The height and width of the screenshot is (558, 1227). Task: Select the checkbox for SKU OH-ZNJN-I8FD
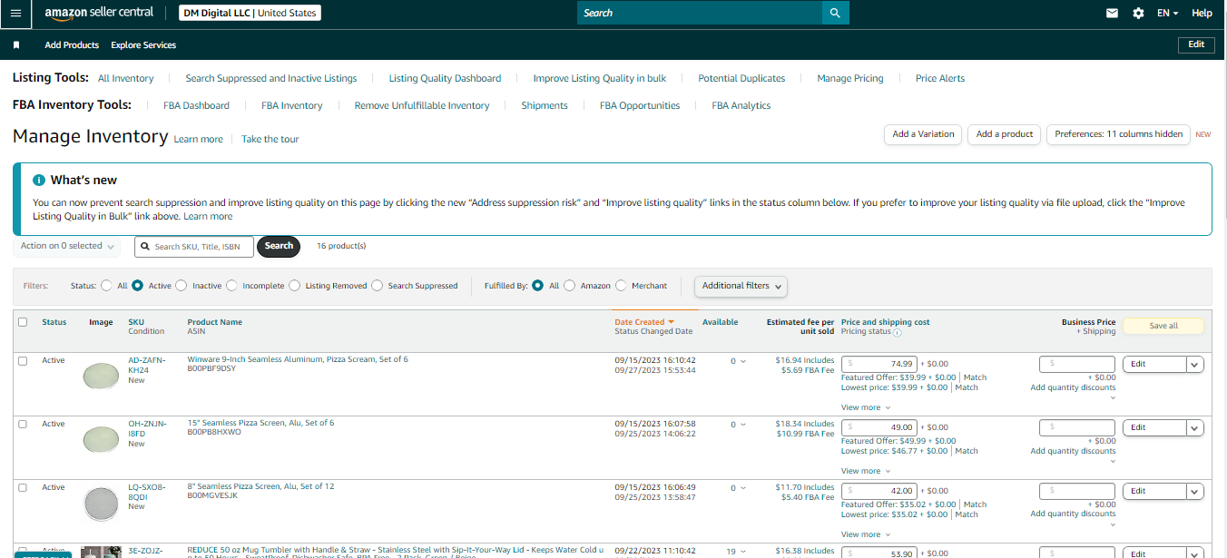(x=23, y=424)
